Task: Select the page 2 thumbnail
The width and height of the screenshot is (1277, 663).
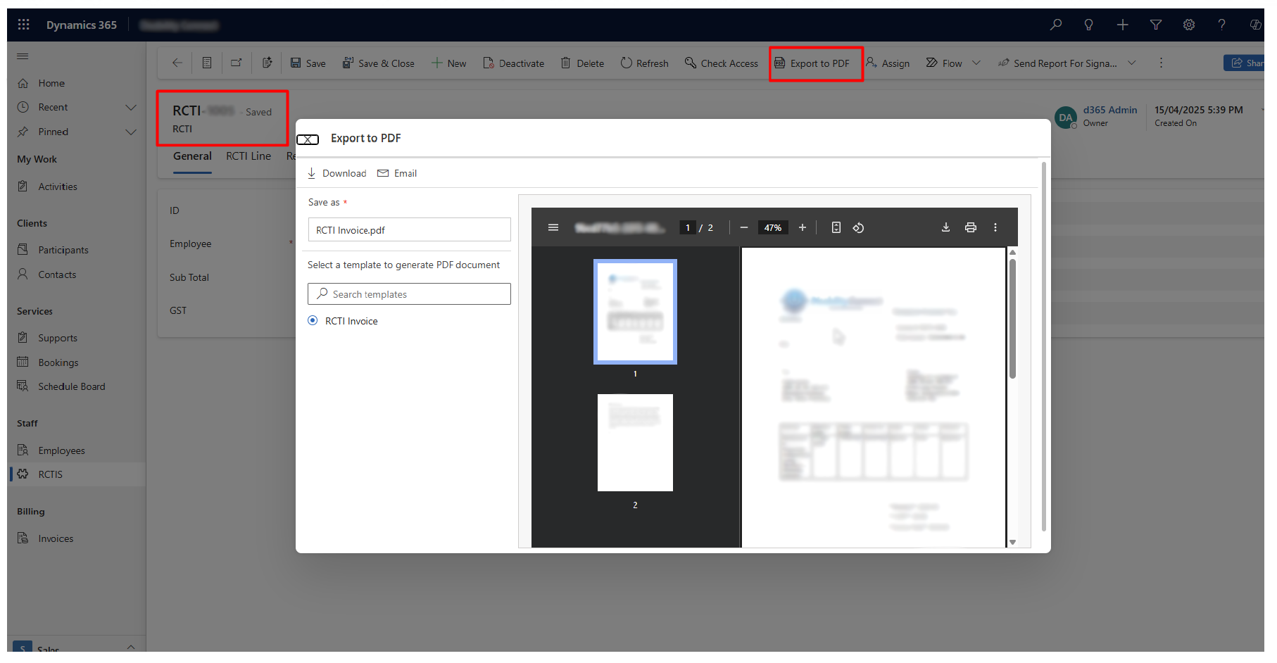Action: click(x=635, y=443)
